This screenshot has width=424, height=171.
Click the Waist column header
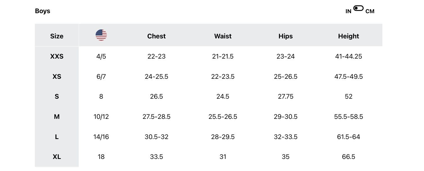[223, 36]
